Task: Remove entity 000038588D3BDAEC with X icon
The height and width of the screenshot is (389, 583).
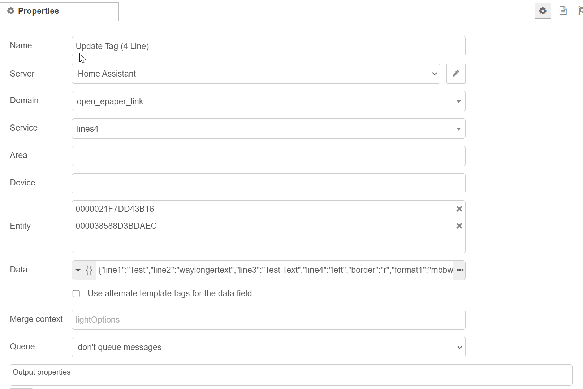Action: tap(459, 226)
